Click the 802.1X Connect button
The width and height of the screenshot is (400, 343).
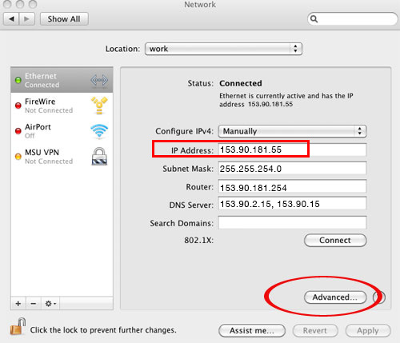click(x=335, y=240)
